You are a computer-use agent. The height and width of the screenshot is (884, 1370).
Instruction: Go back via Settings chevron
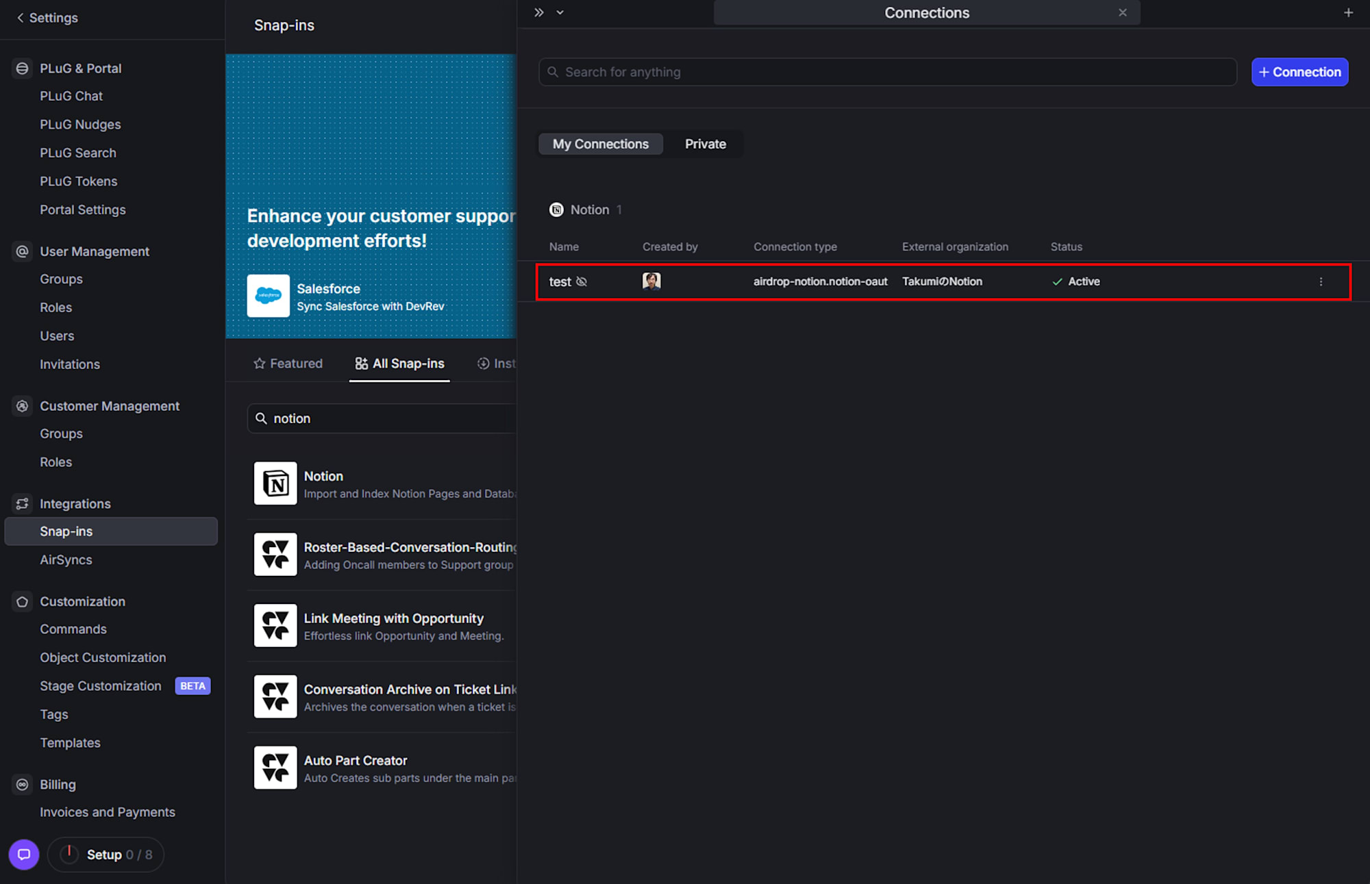point(20,18)
